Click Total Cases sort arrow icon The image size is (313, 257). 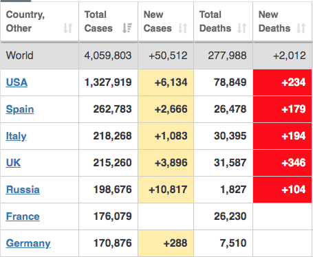click(127, 28)
